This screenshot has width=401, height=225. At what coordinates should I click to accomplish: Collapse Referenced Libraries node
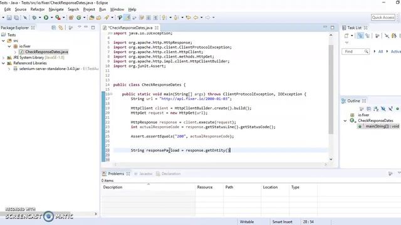(x=3, y=63)
